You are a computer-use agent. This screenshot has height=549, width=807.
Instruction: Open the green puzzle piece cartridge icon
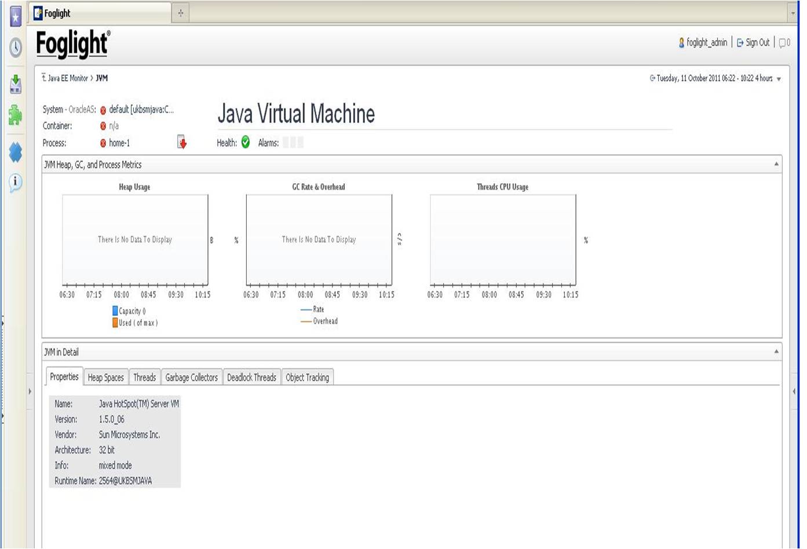pos(16,115)
